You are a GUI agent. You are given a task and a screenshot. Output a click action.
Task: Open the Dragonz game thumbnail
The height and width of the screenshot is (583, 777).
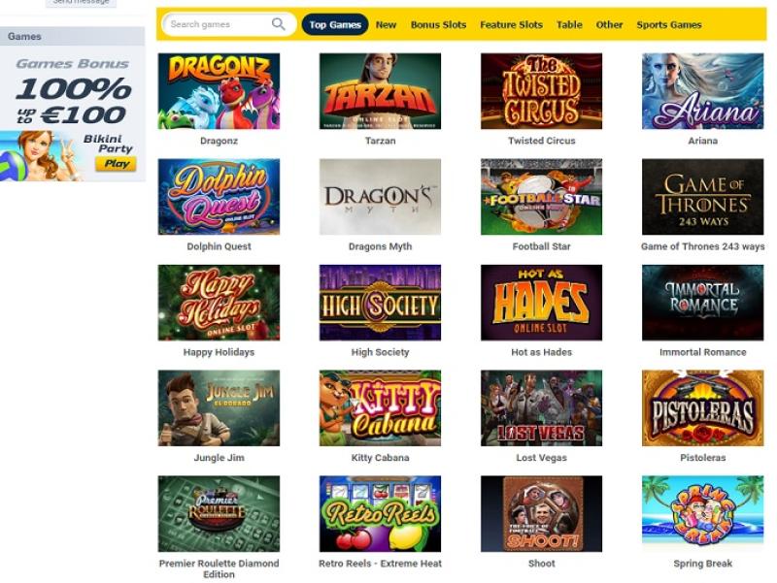point(219,91)
